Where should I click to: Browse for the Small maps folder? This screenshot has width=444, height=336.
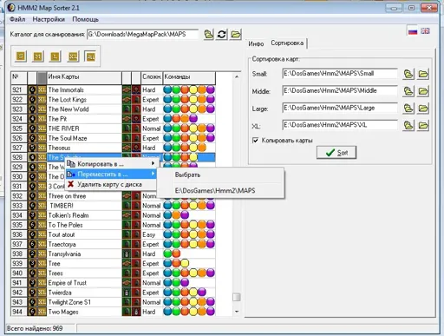pyautogui.click(x=408, y=74)
